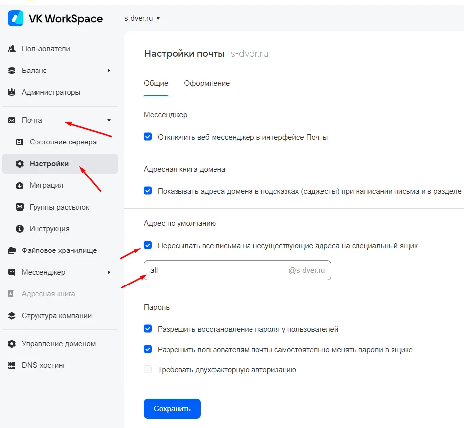The image size is (464, 428).
Task: Click the DNS-хостинг server icon
Action: (x=12, y=365)
